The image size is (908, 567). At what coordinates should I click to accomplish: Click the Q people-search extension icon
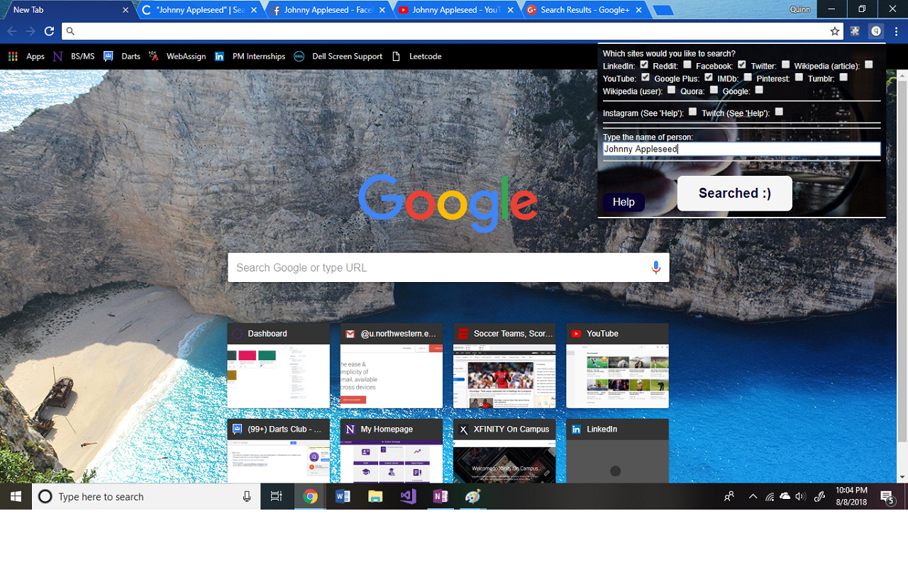pos(876,31)
